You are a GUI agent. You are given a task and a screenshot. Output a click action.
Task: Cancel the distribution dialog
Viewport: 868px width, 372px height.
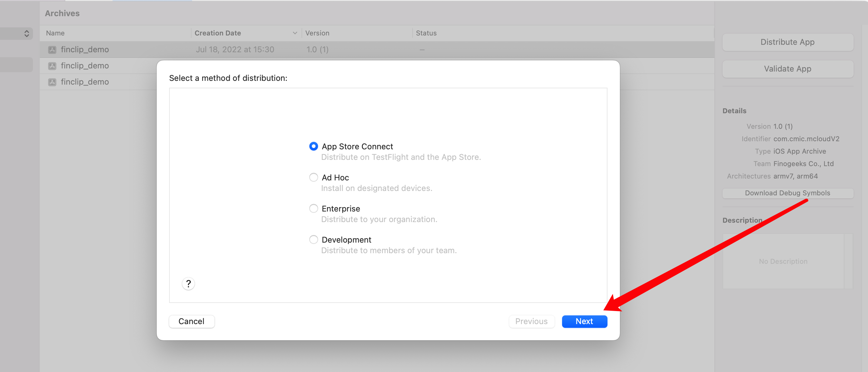(x=192, y=321)
